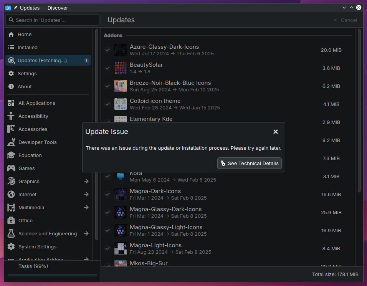Viewport: 367px width, 286px height.
Task: Open the System Settings gear icon
Action: [x=11, y=247]
